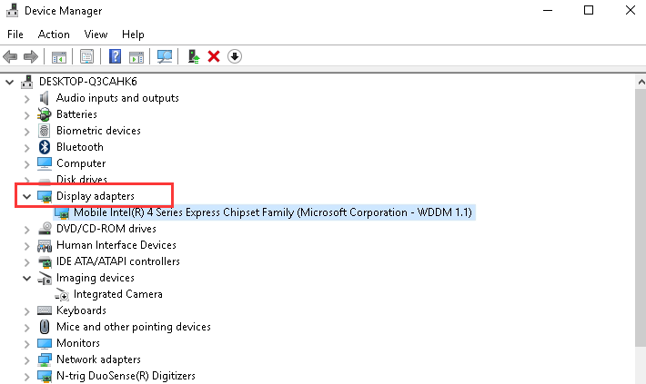Open the View menu
646x384 pixels.
(x=96, y=34)
